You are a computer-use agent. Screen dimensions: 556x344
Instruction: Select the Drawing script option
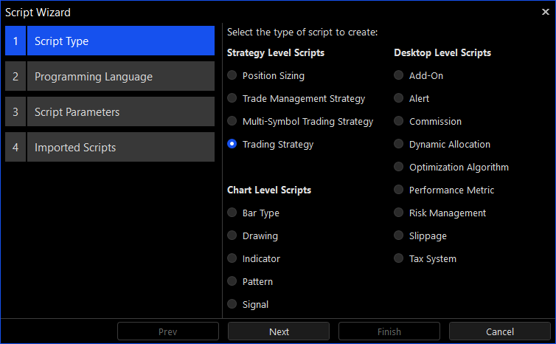[x=232, y=235]
